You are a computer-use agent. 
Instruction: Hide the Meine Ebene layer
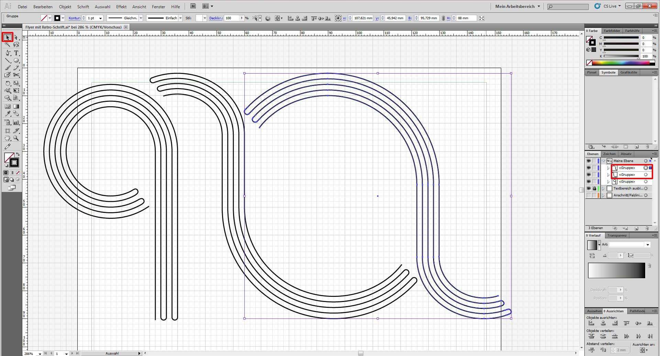point(588,161)
